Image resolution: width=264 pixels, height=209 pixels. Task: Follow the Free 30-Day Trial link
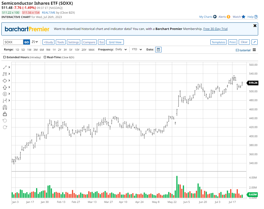pos(215,29)
